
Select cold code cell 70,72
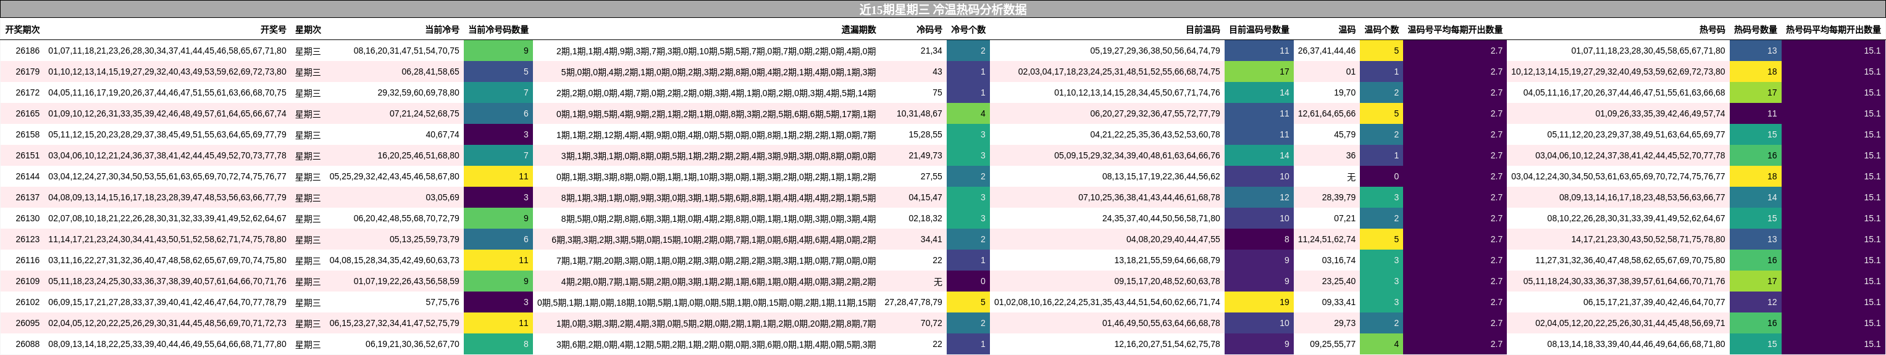pos(931,323)
